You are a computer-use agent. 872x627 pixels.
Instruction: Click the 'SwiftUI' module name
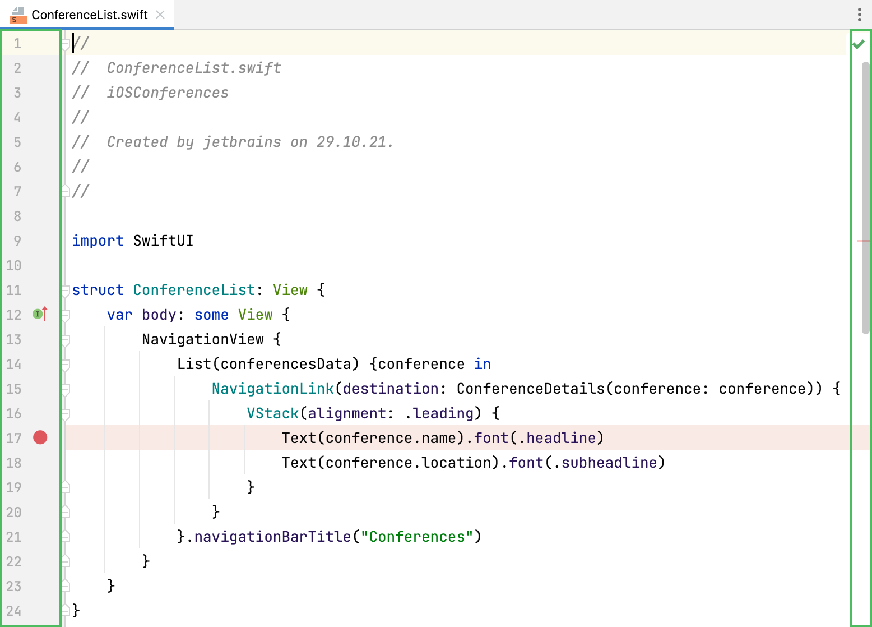(x=163, y=241)
